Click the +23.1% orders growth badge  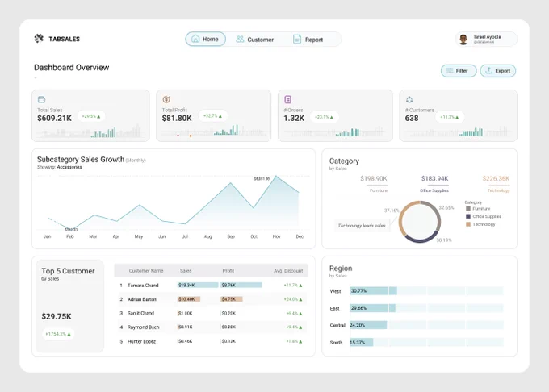click(x=325, y=117)
